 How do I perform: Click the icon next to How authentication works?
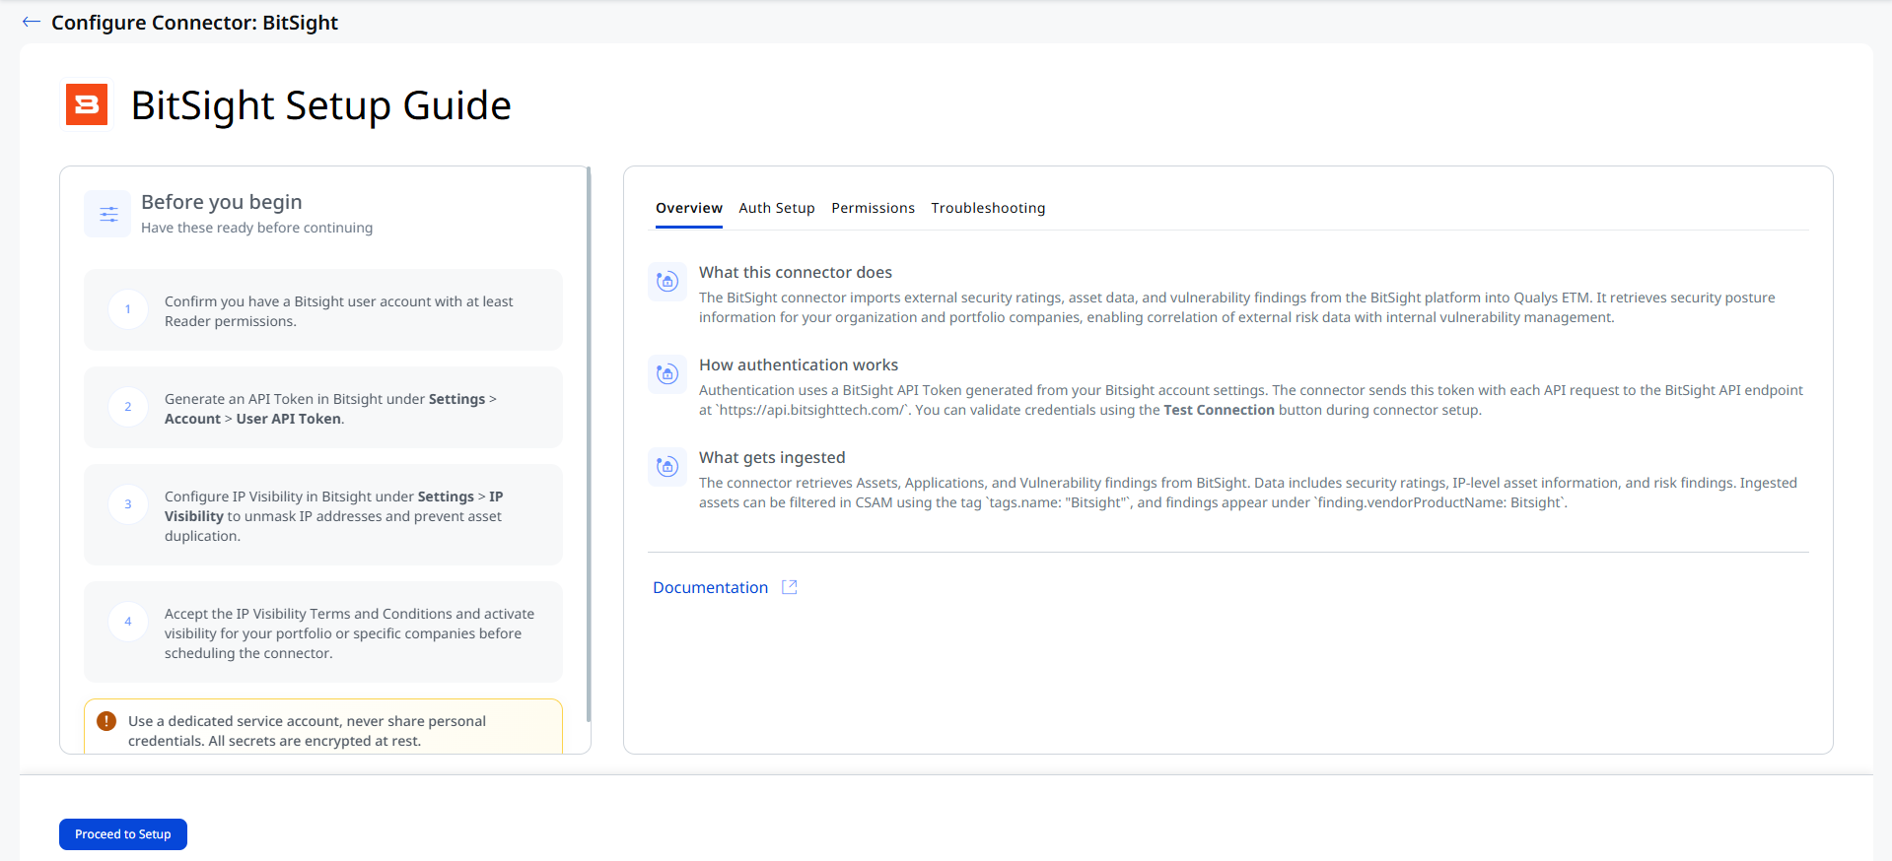[x=667, y=374]
